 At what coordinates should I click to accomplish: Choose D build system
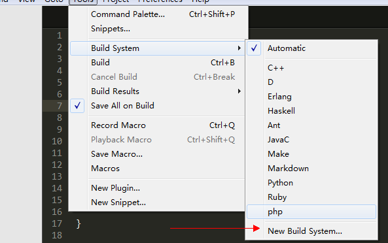[311, 82]
